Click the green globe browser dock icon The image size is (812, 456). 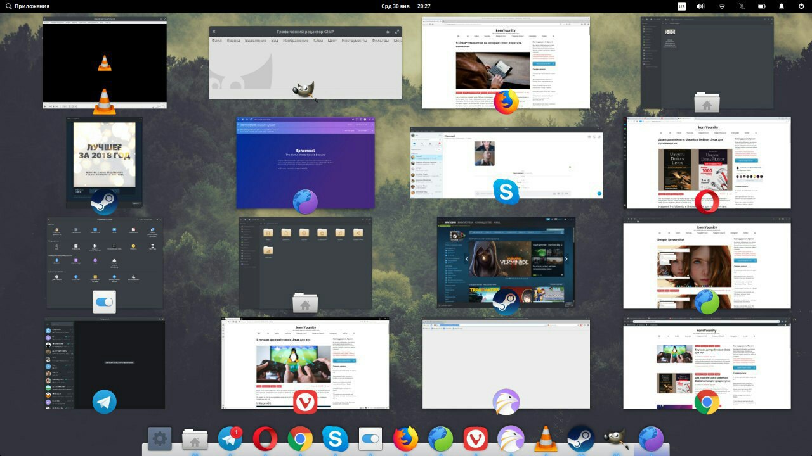pos(440,438)
